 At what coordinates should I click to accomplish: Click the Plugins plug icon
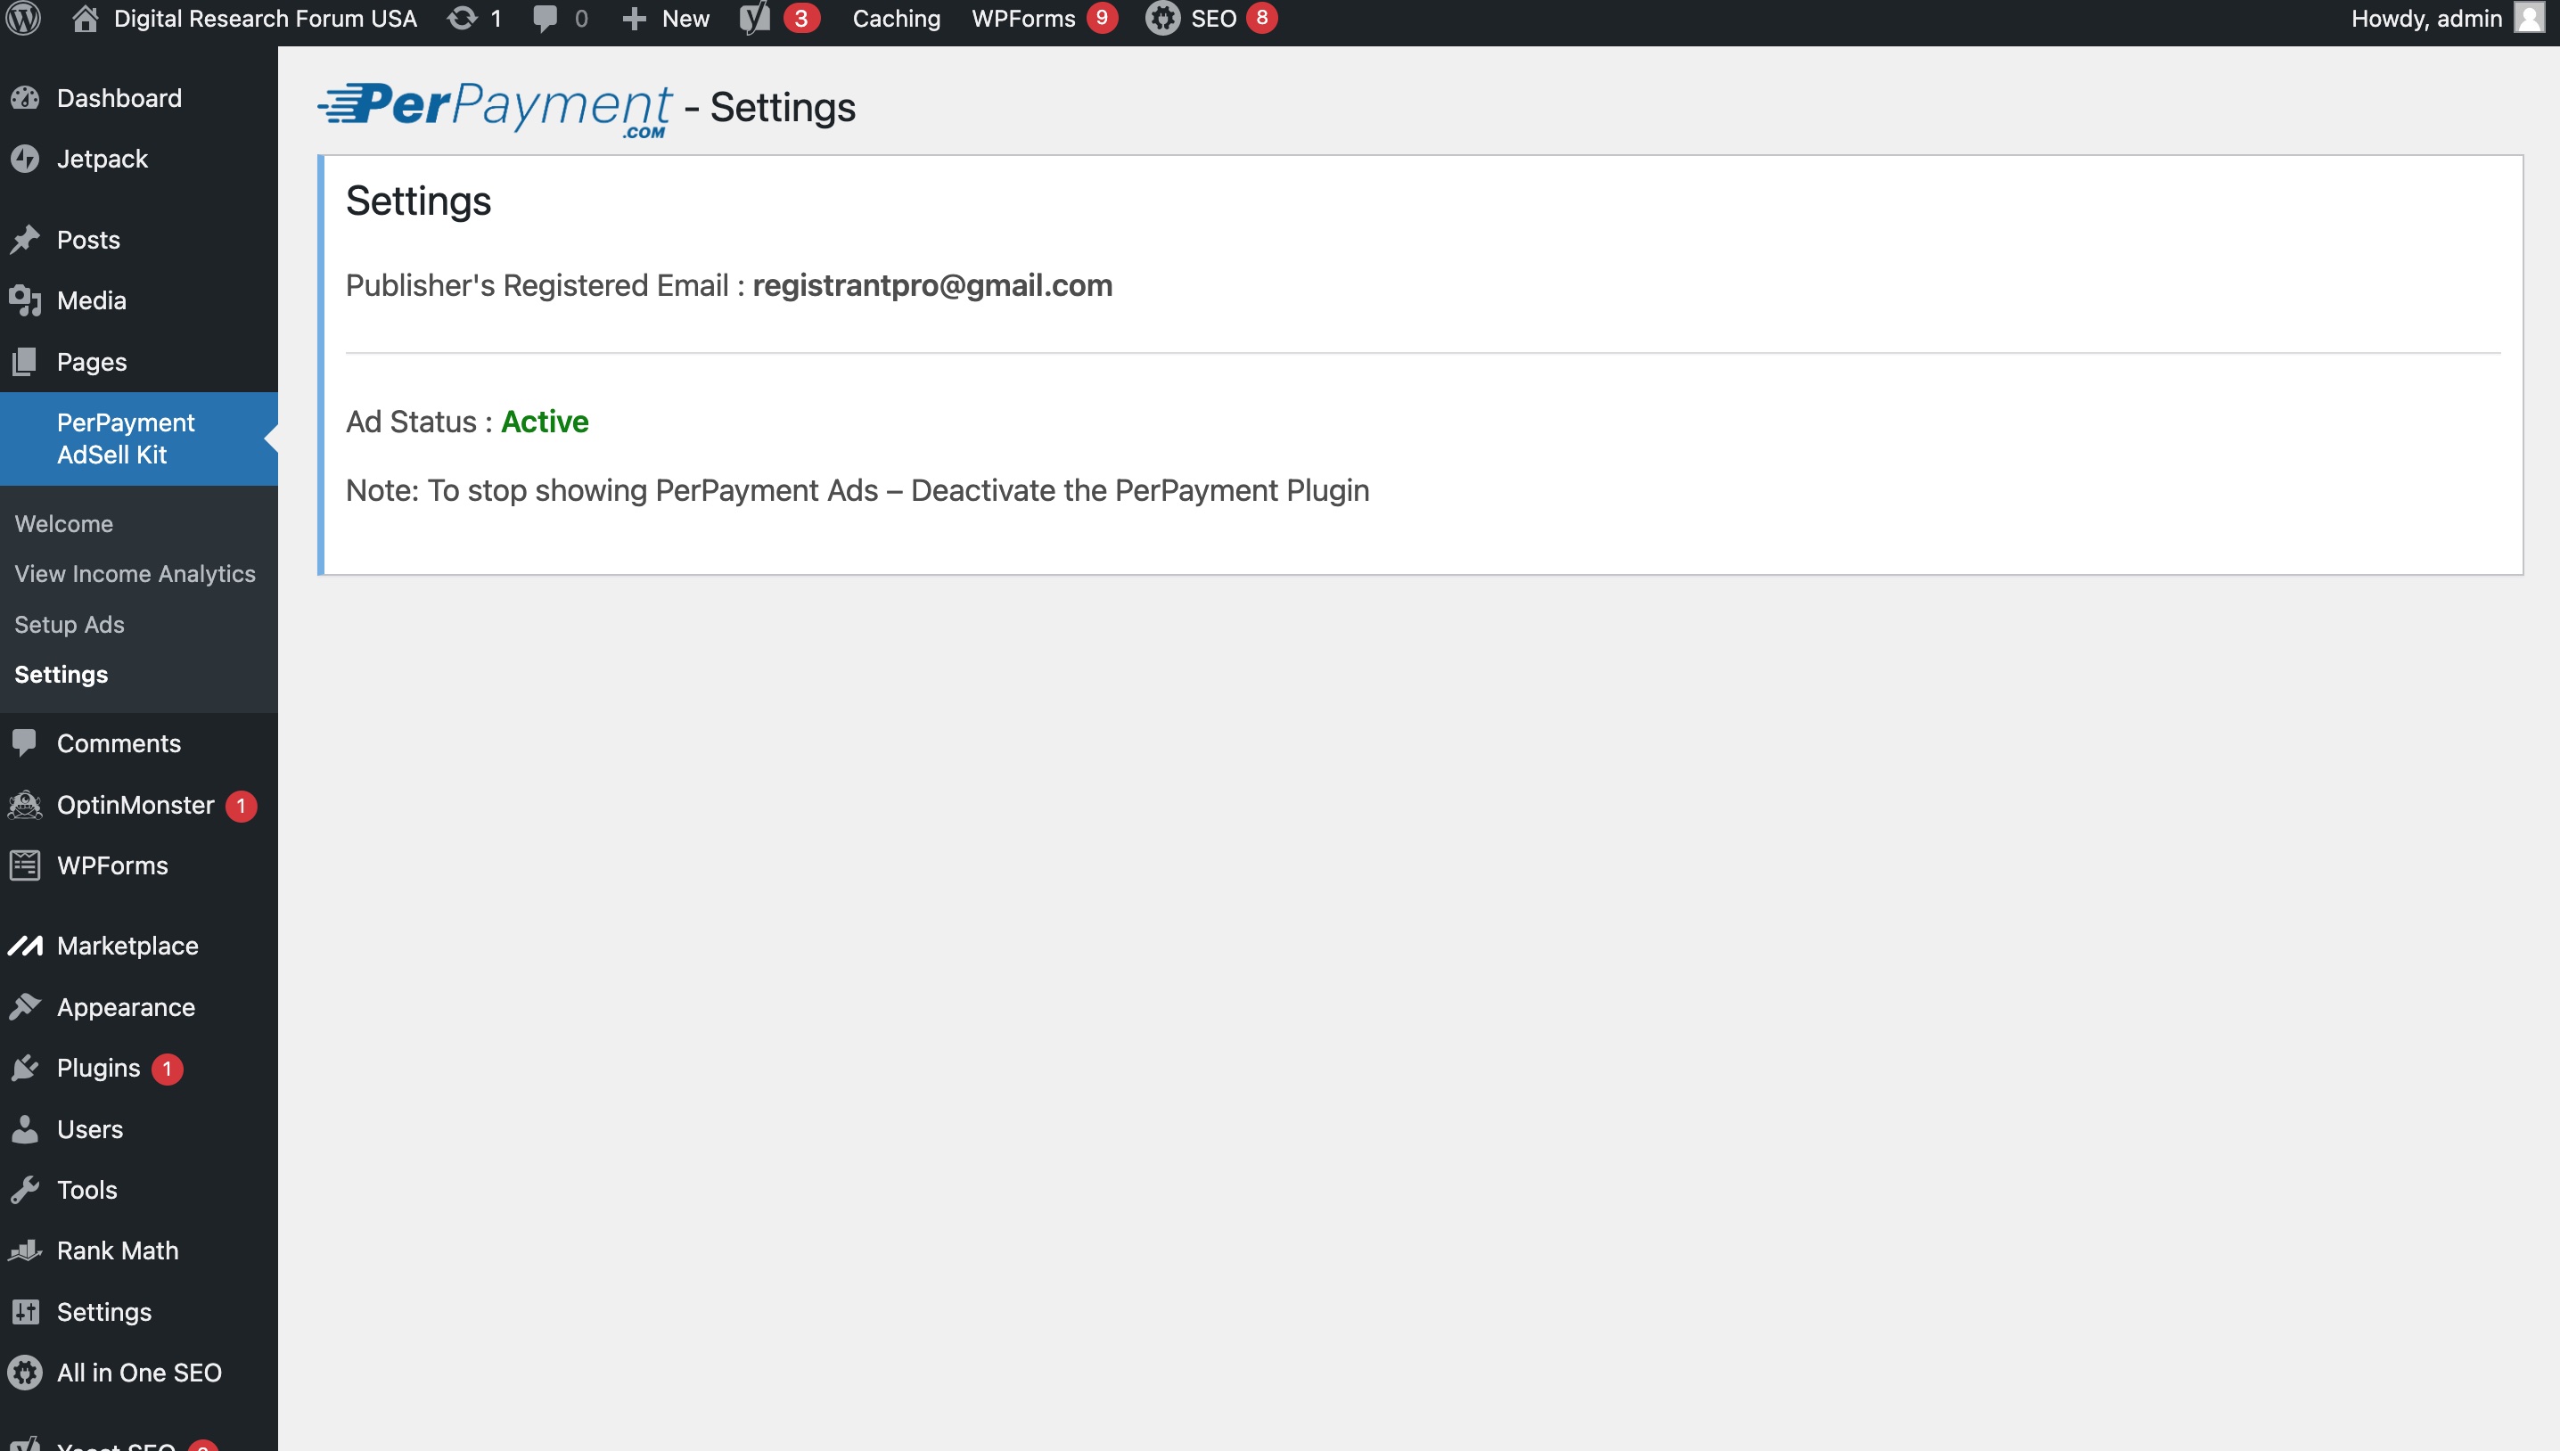click(x=25, y=1068)
